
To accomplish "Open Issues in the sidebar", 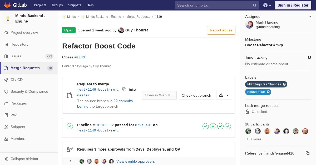I will click(x=16, y=56).
